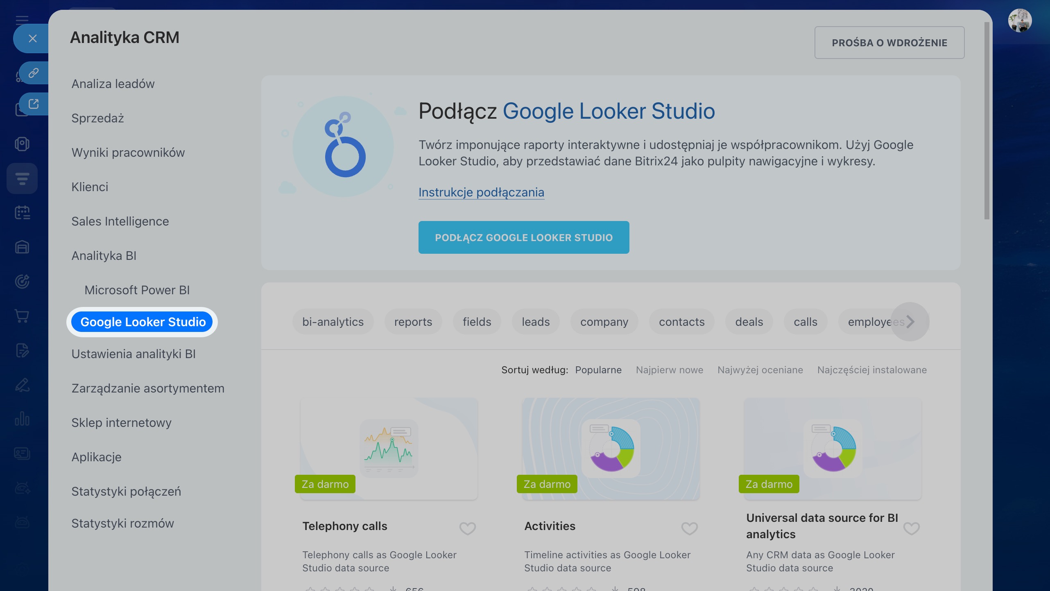
Task: Filter by the bi-analytics tag
Action: (333, 322)
